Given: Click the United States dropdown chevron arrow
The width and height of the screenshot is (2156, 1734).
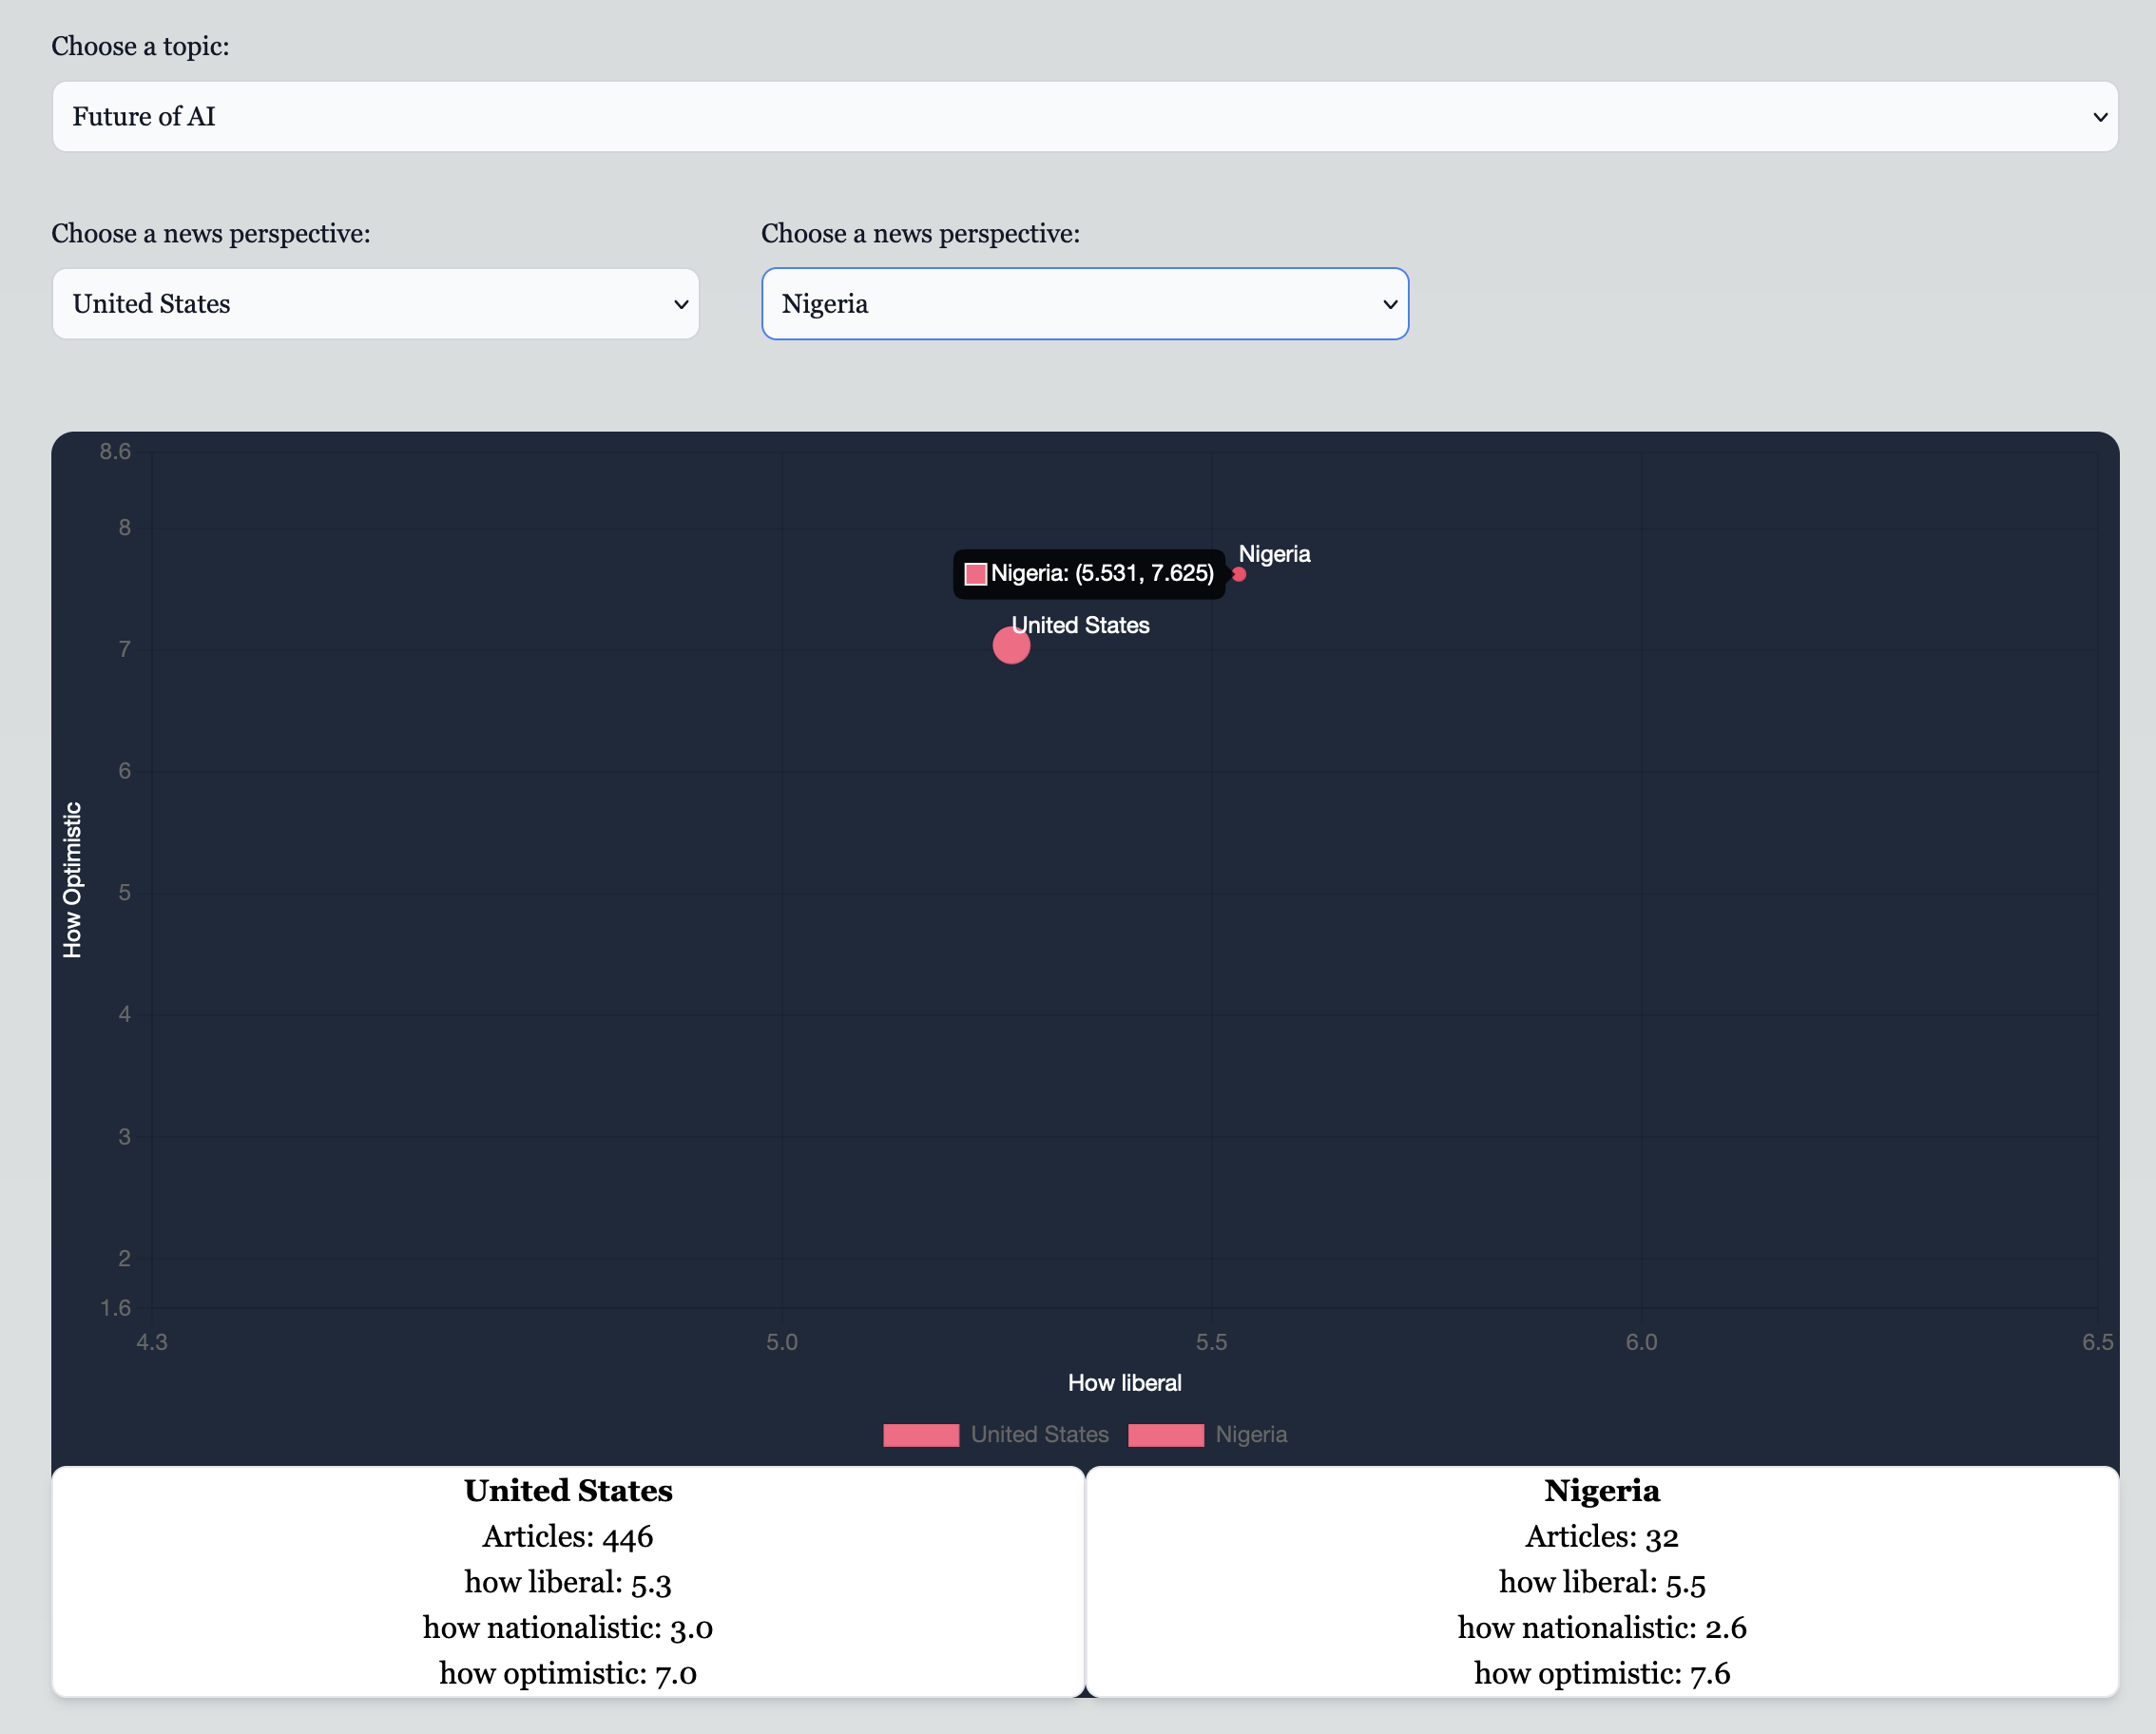Looking at the screenshot, I should pos(680,304).
